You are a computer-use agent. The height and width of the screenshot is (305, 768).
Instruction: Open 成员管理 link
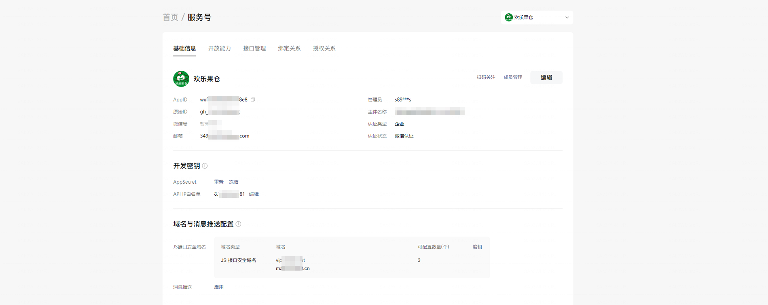(513, 77)
